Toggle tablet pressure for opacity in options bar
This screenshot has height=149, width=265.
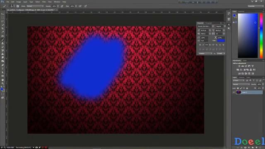pos(62,6)
